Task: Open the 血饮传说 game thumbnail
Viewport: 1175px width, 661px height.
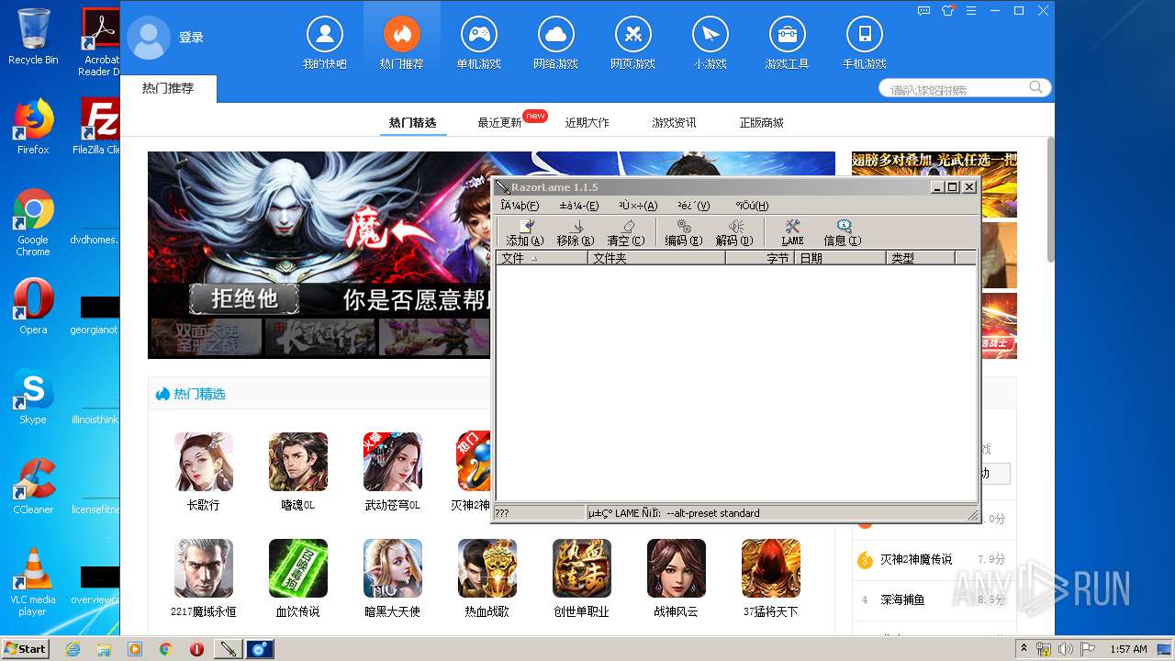Action: (298, 568)
